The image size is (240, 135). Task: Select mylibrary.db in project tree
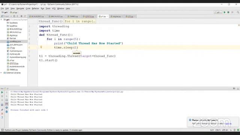(15, 54)
